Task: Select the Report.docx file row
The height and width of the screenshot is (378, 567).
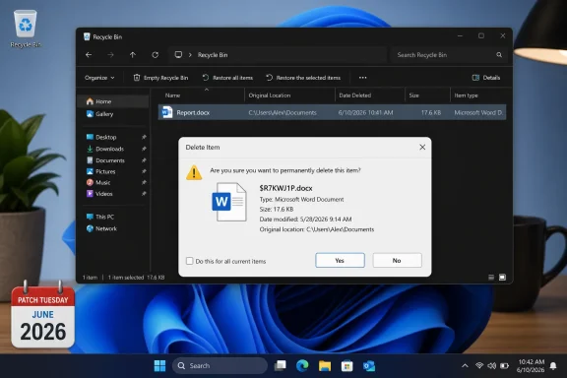Action: (x=332, y=112)
